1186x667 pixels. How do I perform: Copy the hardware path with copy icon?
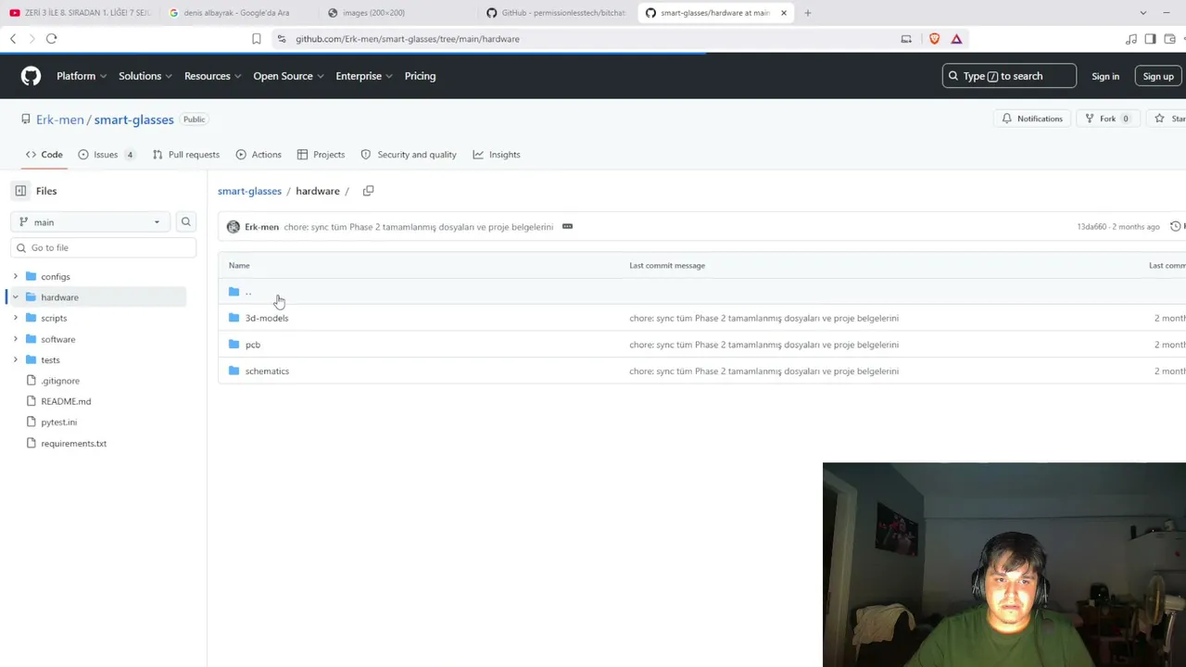pos(368,191)
